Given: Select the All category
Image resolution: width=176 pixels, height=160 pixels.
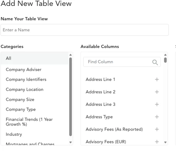Looking at the screenshot, I should (35, 58).
